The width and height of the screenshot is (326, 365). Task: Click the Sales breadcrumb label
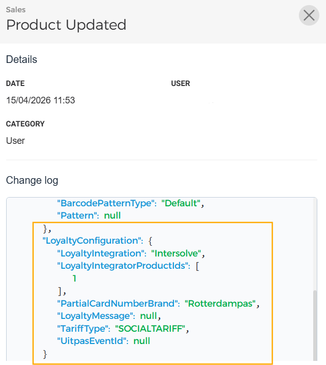16,9
